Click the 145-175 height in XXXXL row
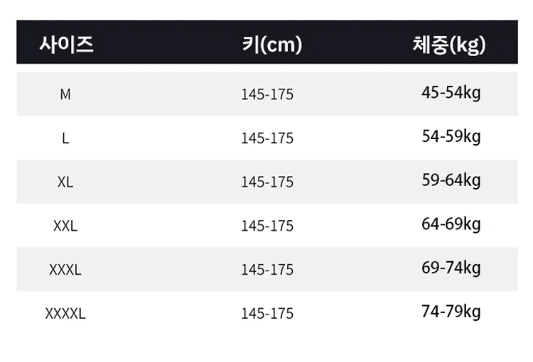The image size is (533, 362). coord(267,314)
